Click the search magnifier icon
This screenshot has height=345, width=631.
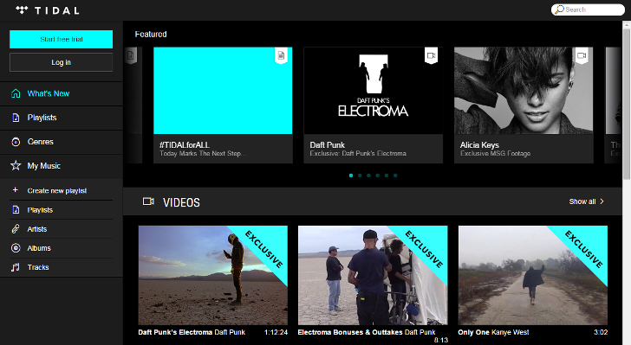[559, 10]
